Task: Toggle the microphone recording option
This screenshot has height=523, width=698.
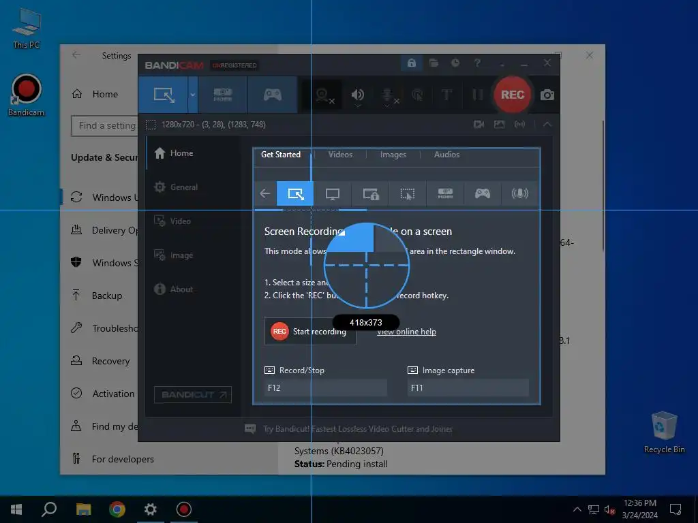Action: coord(388,95)
